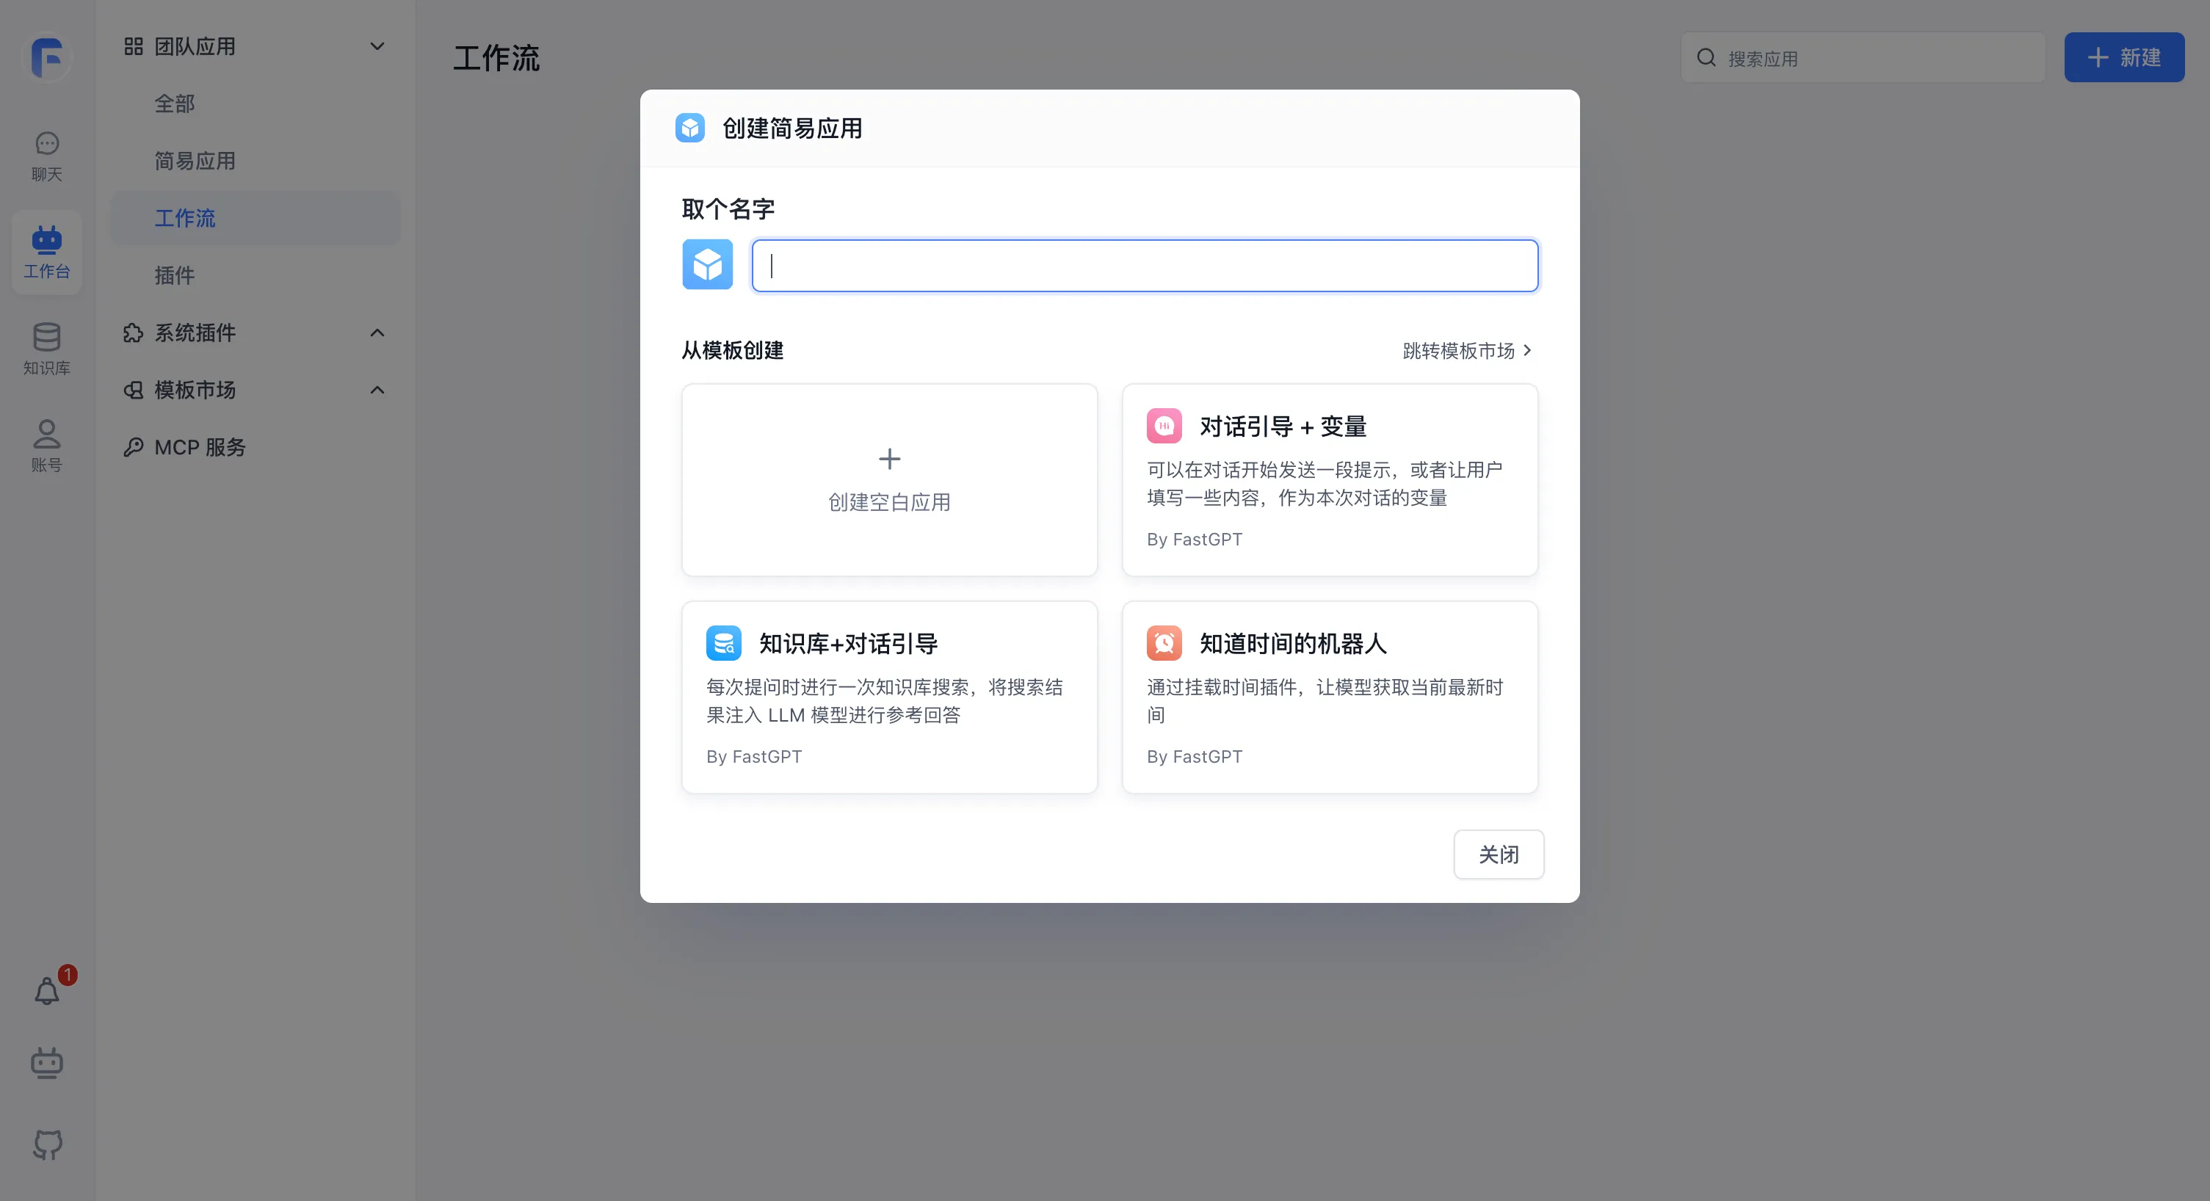
Task: Collapse the 团队应用 section
Action: 377,46
